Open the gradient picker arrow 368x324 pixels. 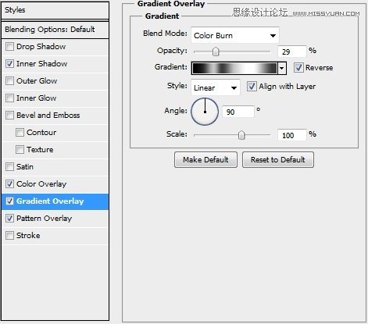(x=282, y=69)
